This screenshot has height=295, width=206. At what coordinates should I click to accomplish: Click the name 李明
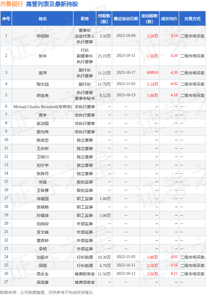[x=42, y=249]
